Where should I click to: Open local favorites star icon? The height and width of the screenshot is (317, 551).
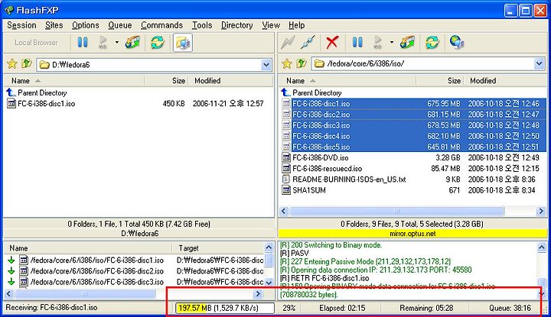(12, 64)
